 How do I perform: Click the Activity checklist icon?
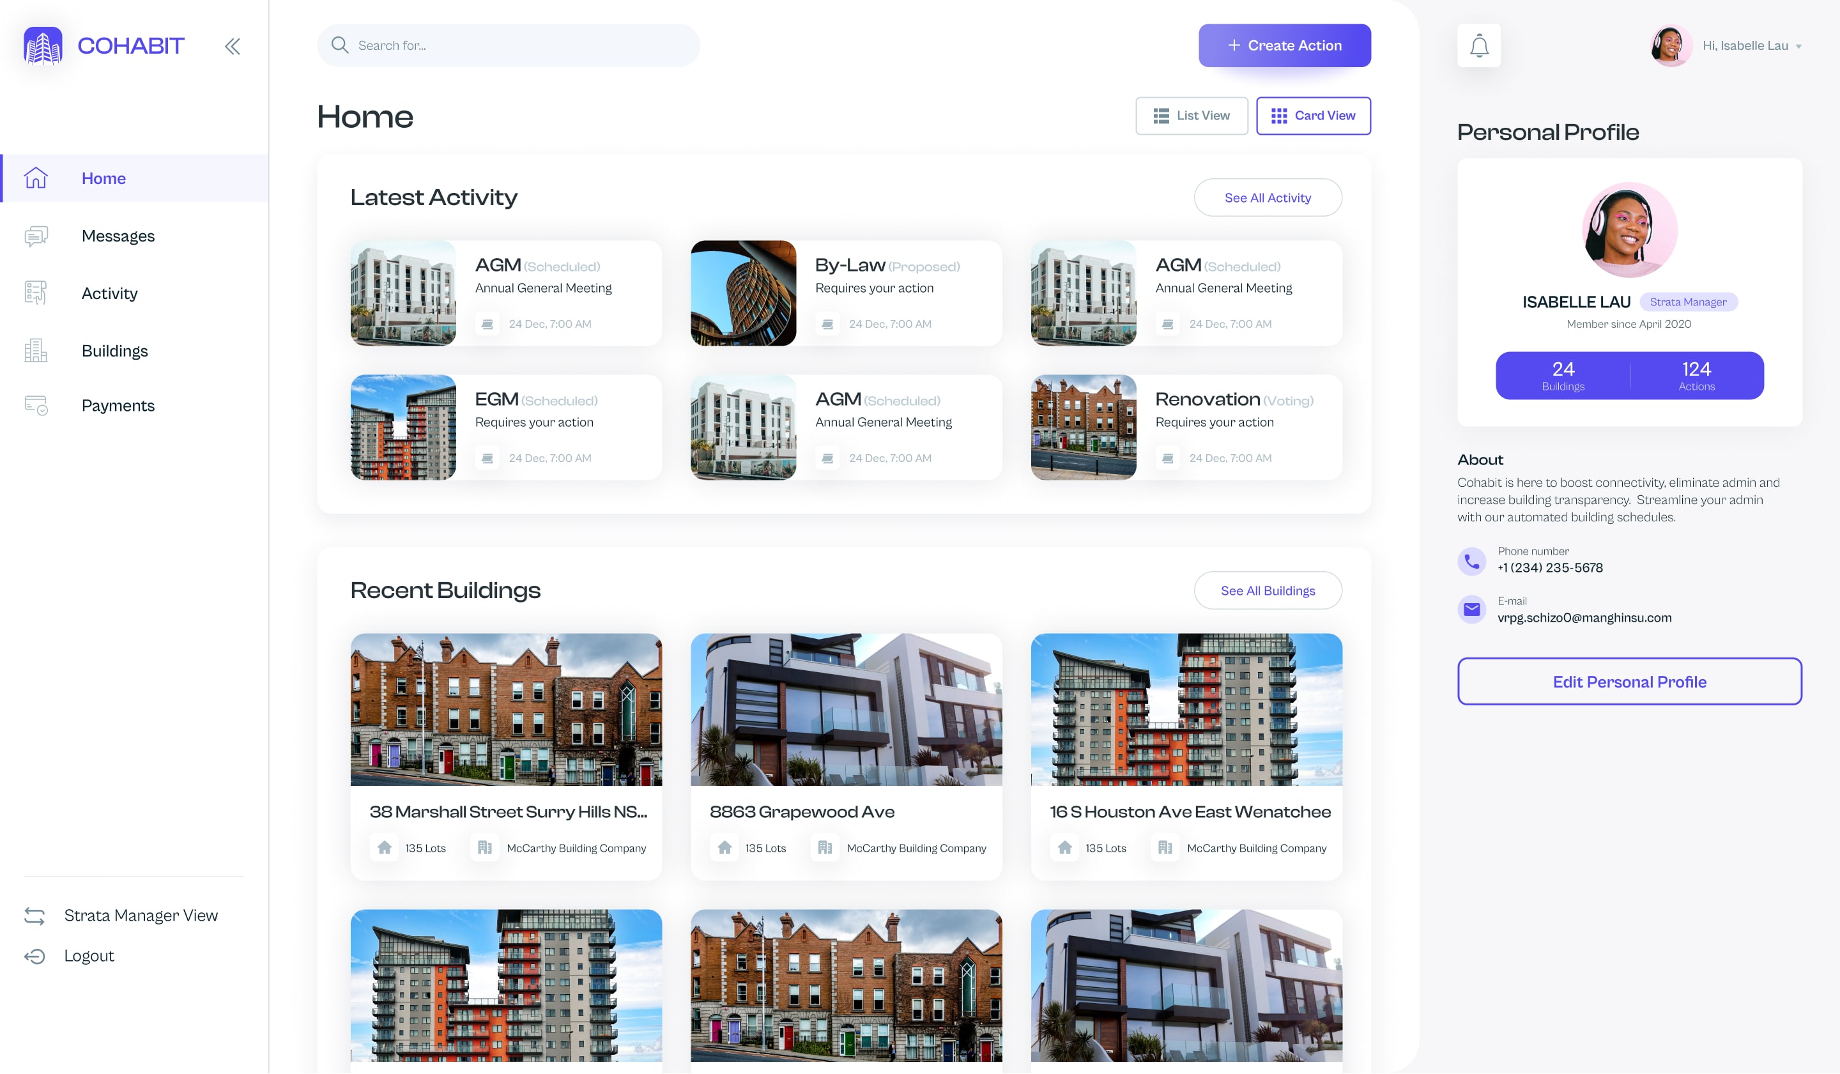[36, 293]
